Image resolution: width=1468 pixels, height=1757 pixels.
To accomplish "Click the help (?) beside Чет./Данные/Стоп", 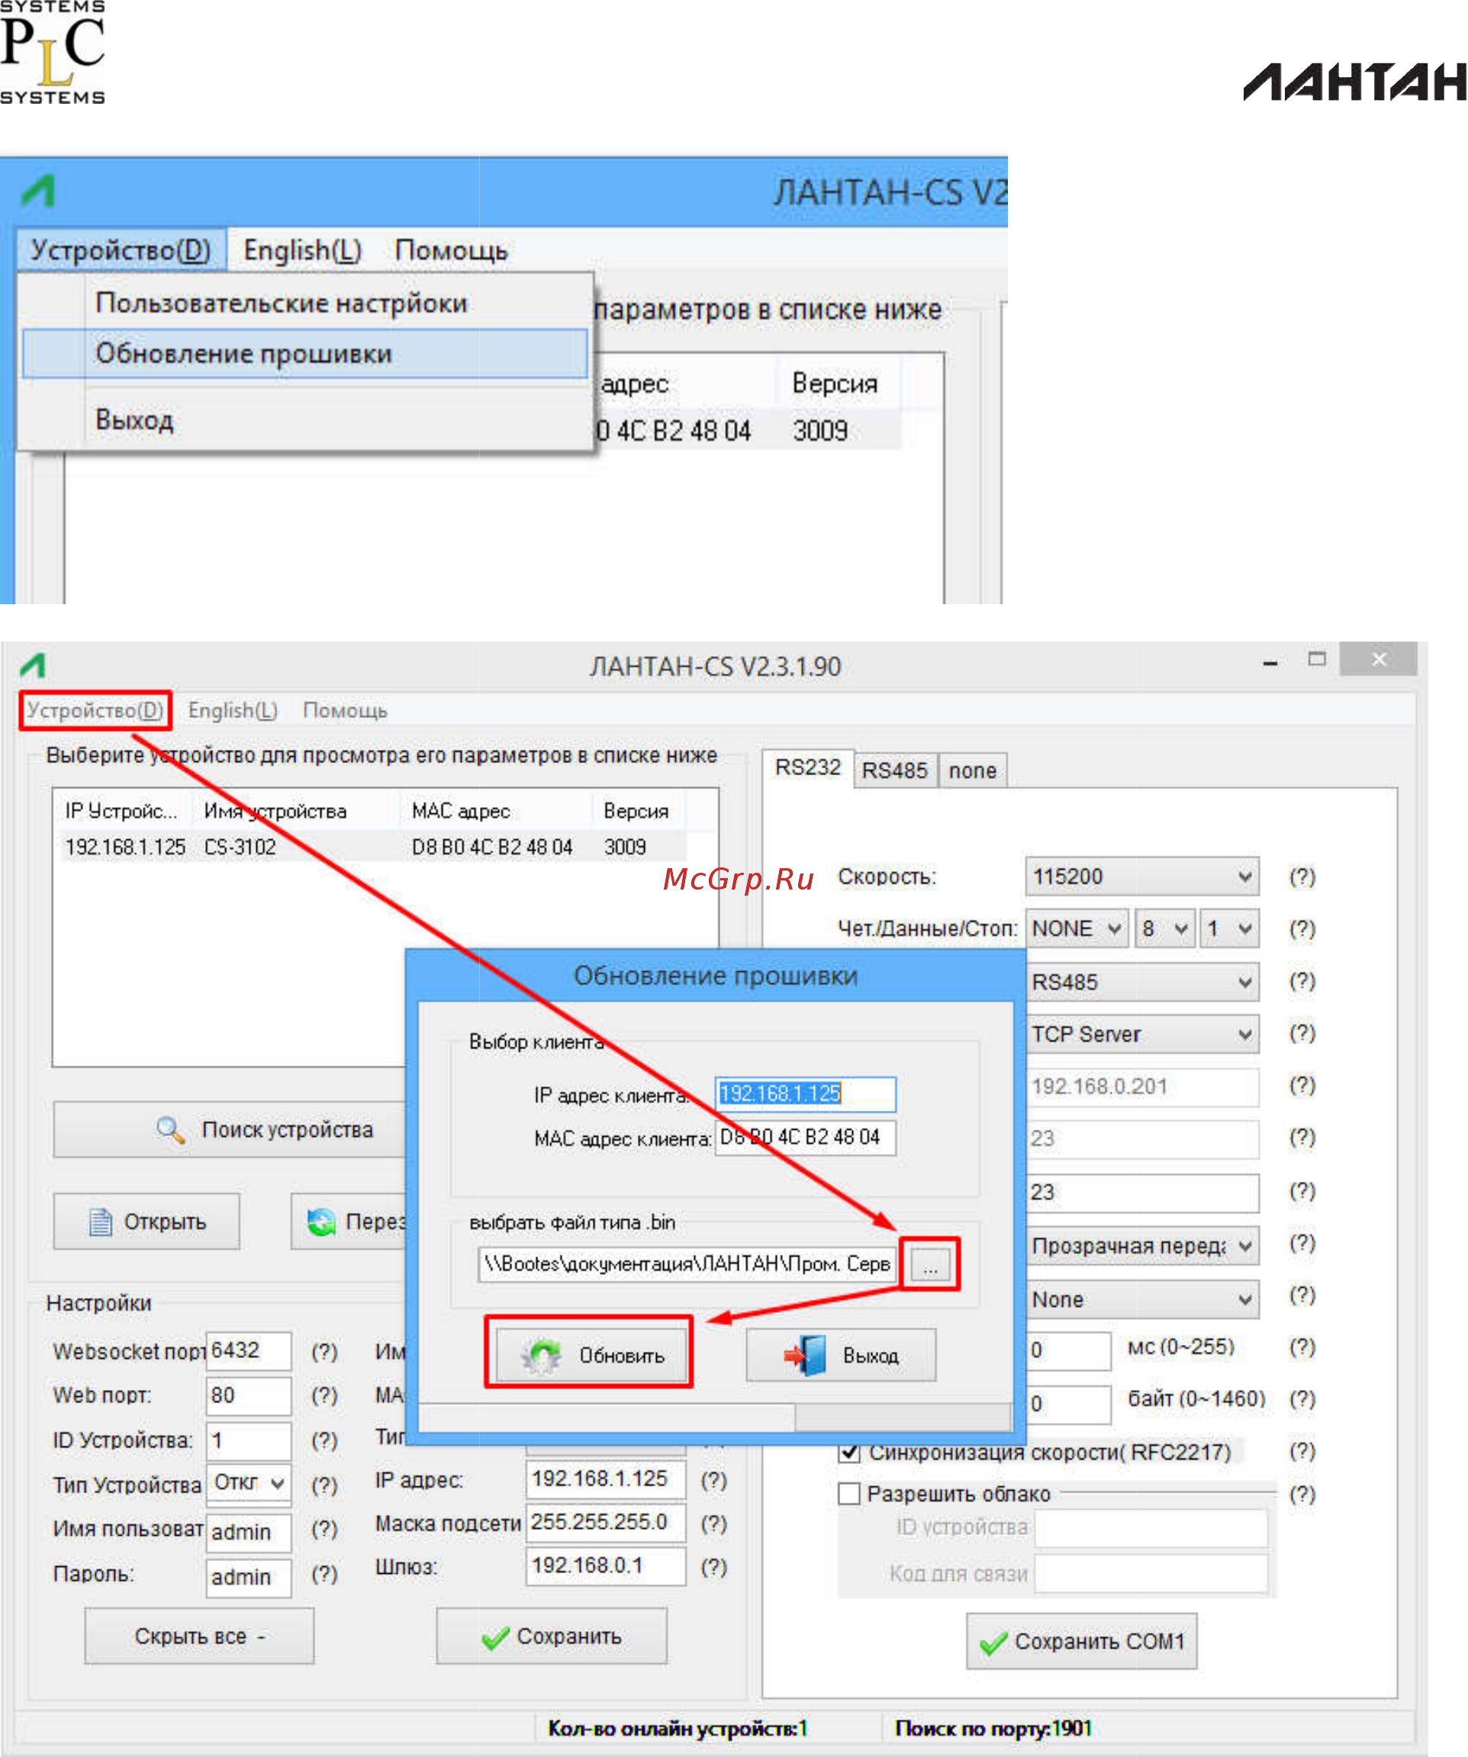I will coord(1302,928).
